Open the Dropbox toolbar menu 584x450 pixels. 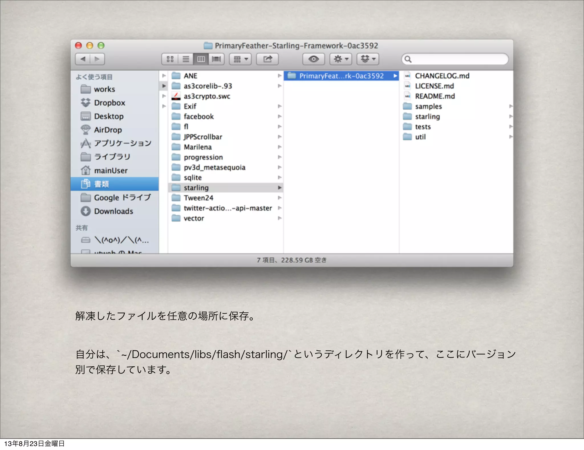pyautogui.click(x=368, y=59)
